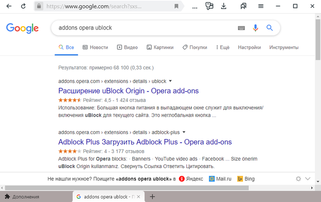Collapse the alternative search engines bar
This screenshot has width=321, height=202.
tap(308, 179)
